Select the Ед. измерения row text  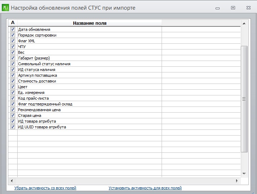click(x=31, y=93)
